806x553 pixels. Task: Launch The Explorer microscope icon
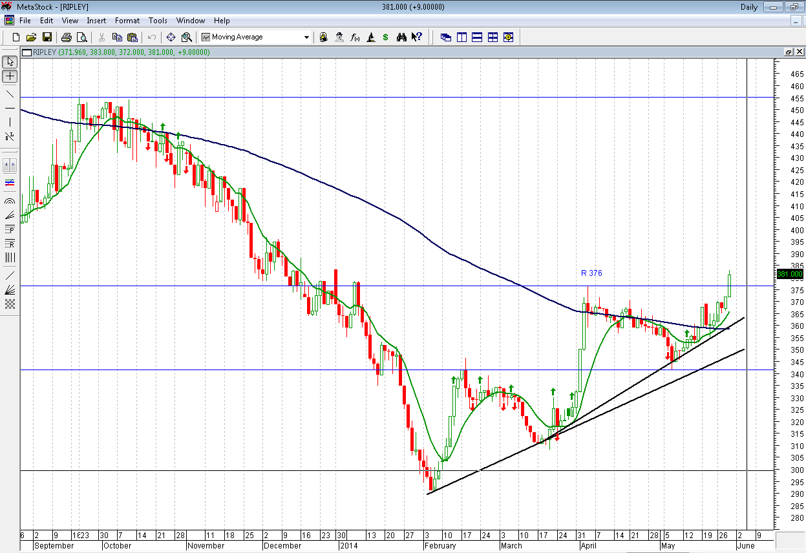(x=370, y=37)
